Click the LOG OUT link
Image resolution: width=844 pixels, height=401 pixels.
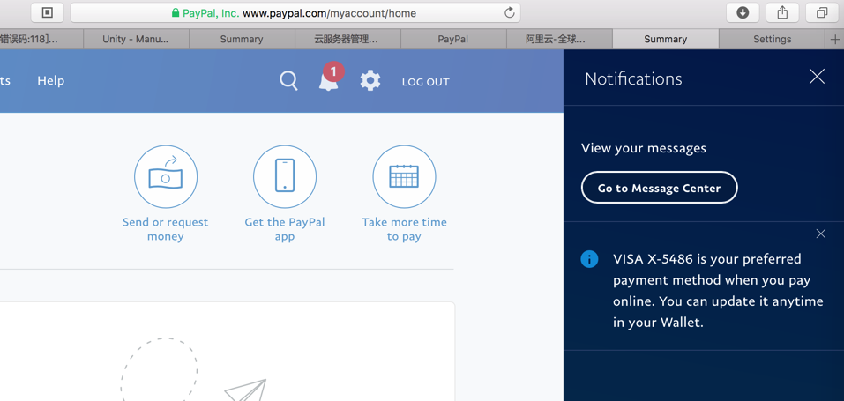point(425,82)
